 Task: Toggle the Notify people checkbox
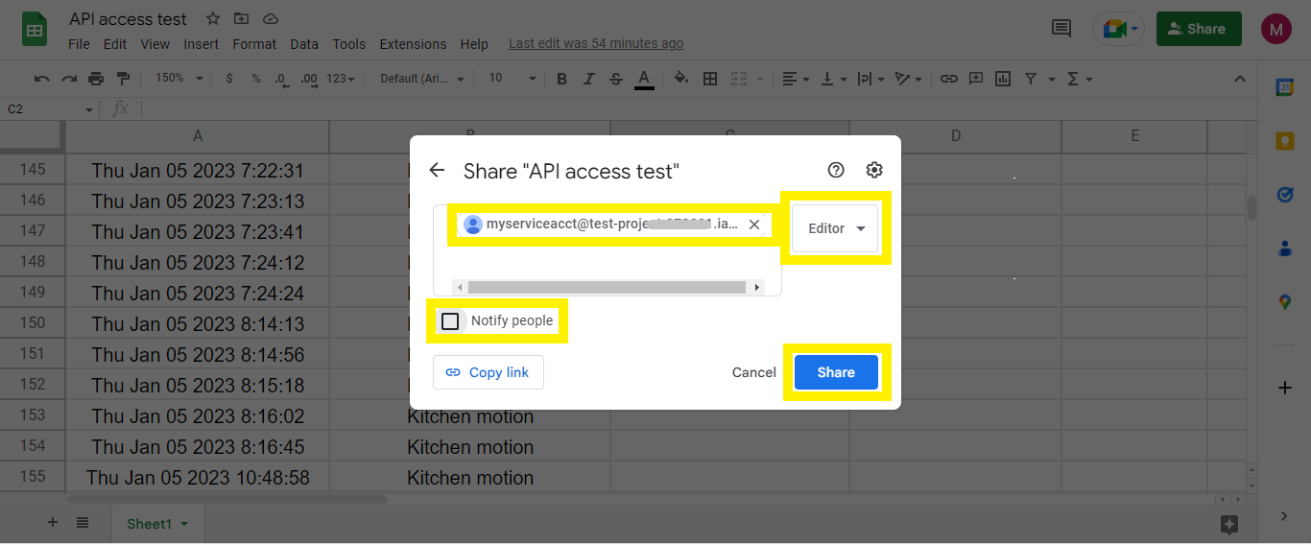point(450,320)
